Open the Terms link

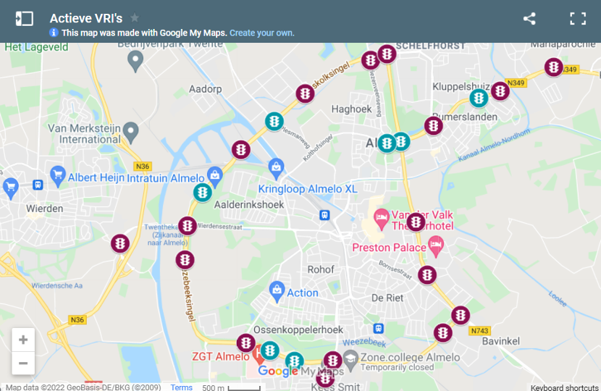(181, 387)
